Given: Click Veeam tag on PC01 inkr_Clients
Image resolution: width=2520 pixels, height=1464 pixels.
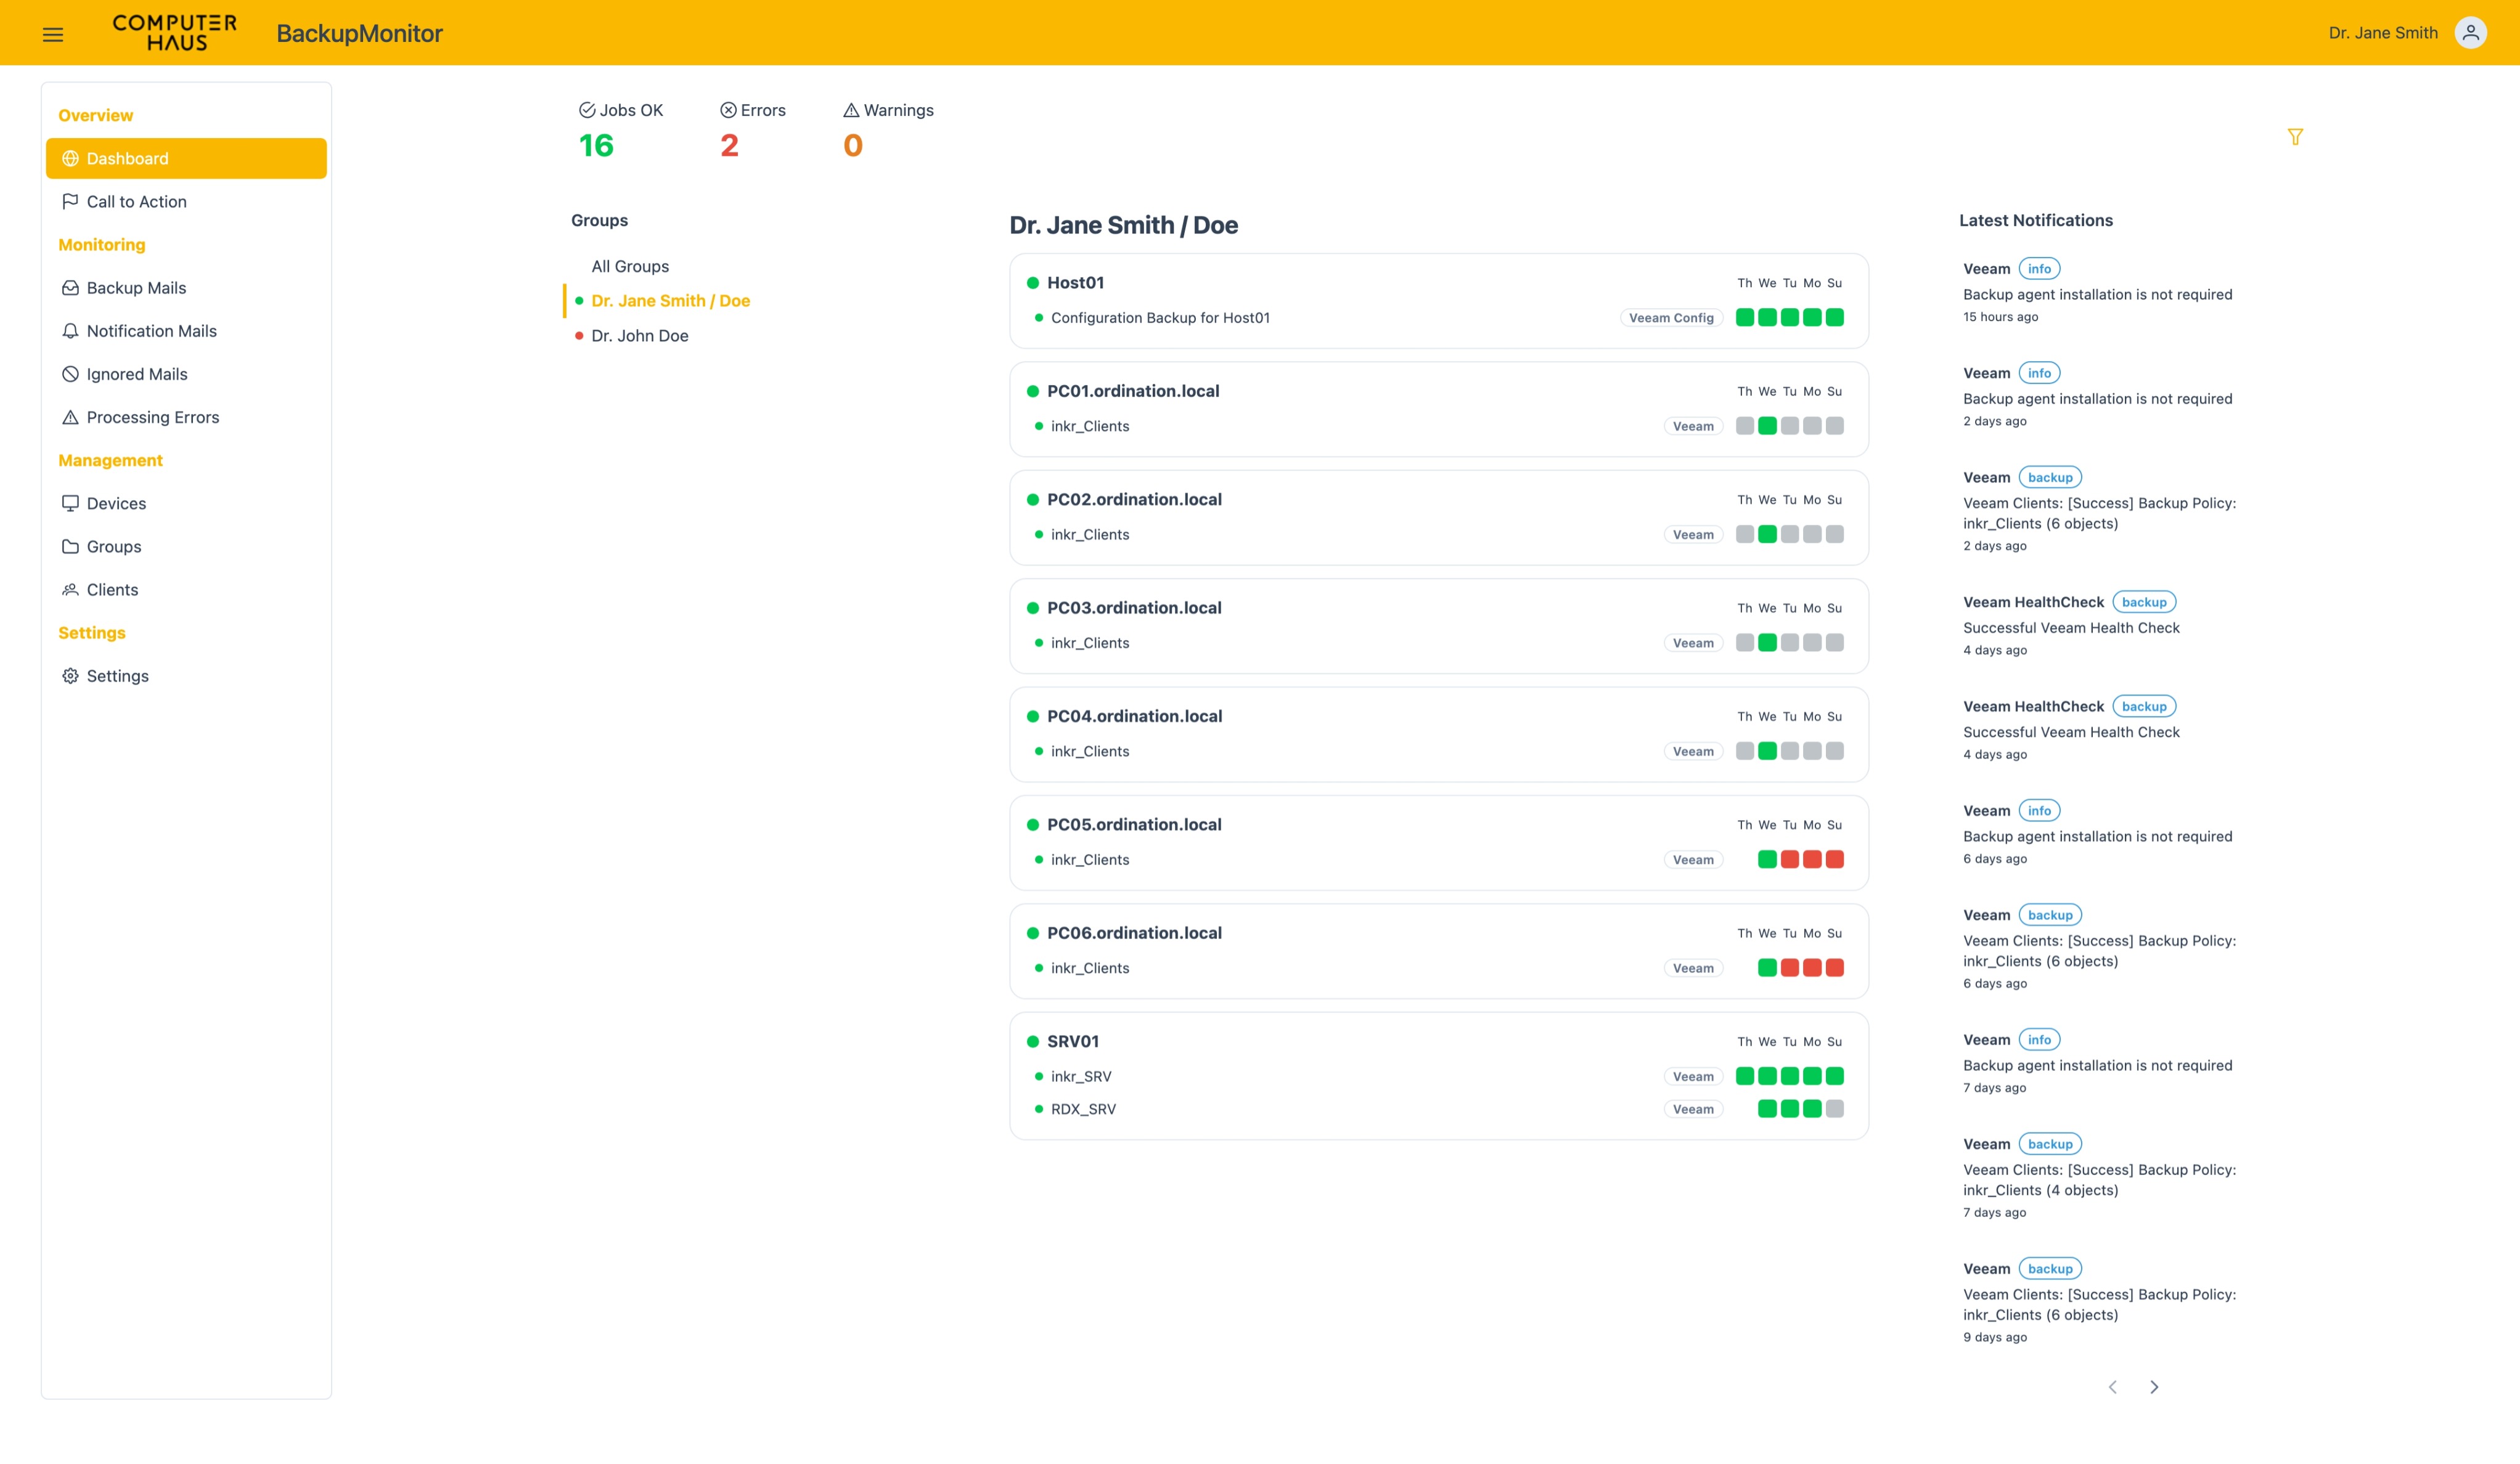Looking at the screenshot, I should click(x=1693, y=427).
